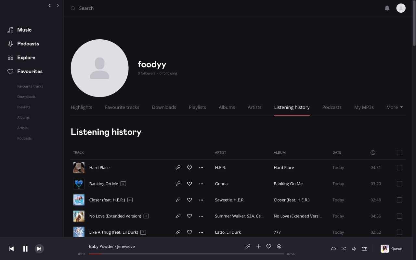Image resolution: width=416 pixels, height=260 pixels.
Task: Open lyrics for the current track Baby Powder
Action: tap(248, 246)
